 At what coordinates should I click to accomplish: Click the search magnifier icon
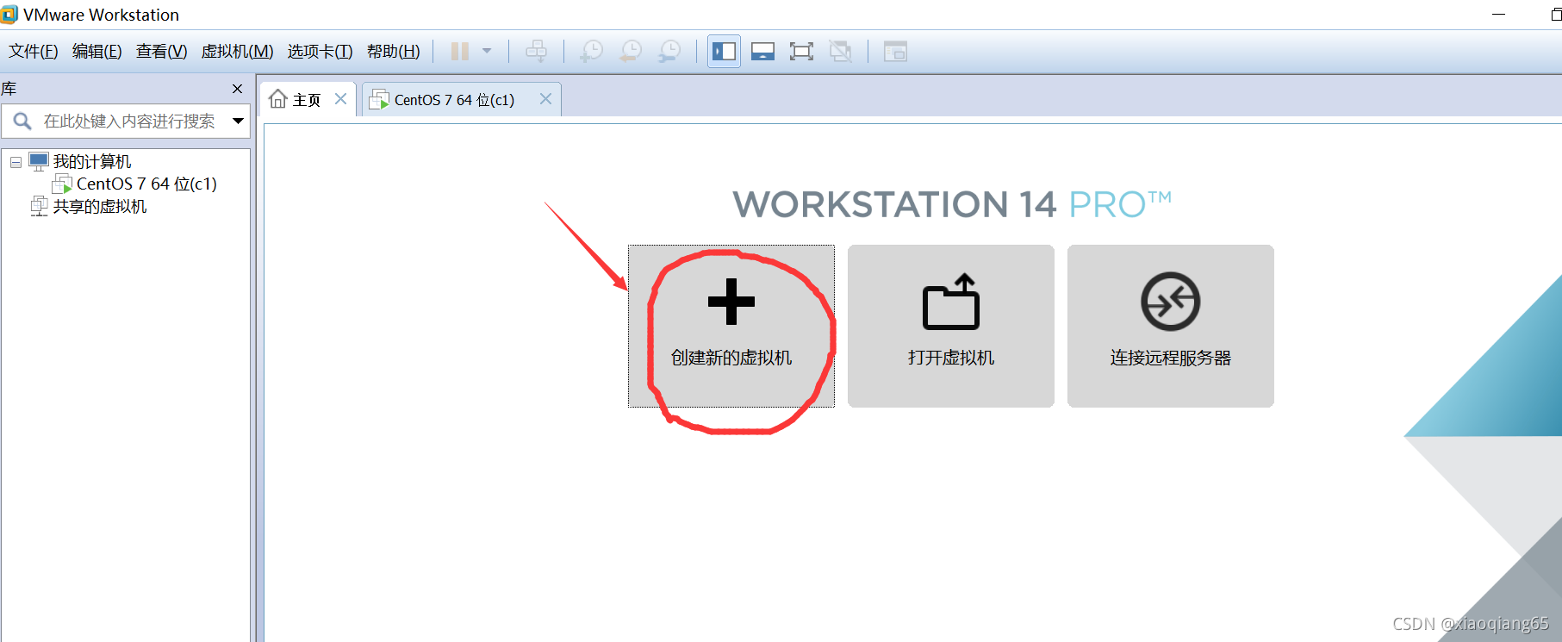22,122
